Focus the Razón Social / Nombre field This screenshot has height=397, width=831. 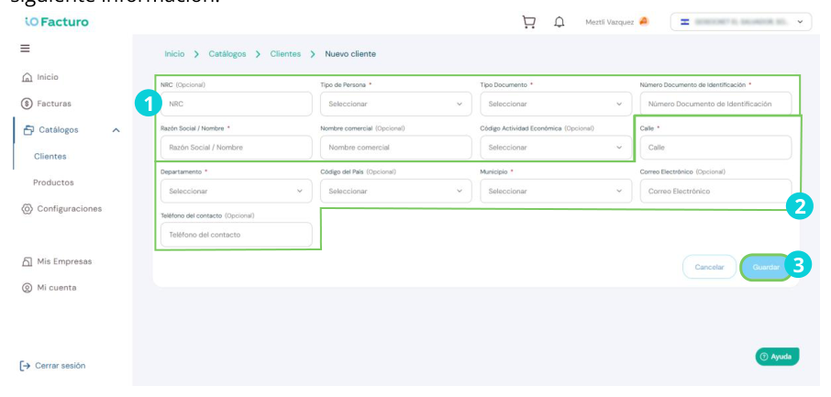coord(236,148)
